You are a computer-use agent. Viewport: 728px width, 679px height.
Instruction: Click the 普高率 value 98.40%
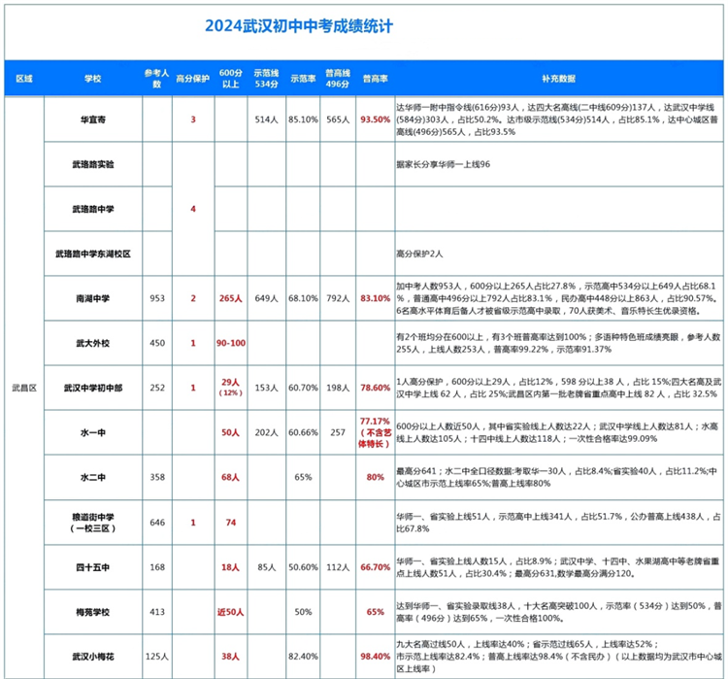[x=375, y=657]
